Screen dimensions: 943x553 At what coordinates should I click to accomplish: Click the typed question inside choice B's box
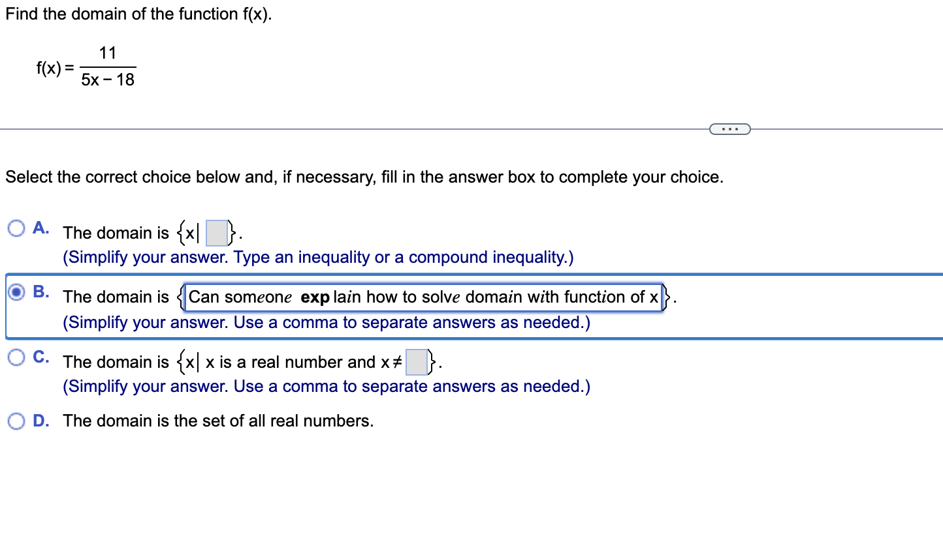[424, 297]
